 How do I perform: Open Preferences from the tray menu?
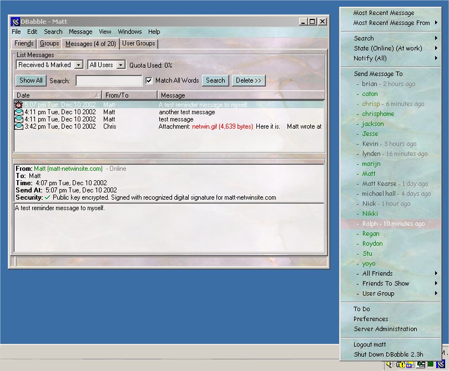[391, 319]
